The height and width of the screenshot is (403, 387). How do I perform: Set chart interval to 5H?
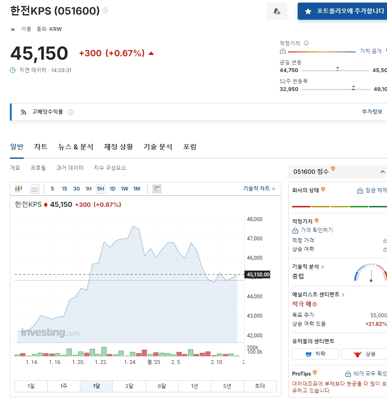pos(101,189)
